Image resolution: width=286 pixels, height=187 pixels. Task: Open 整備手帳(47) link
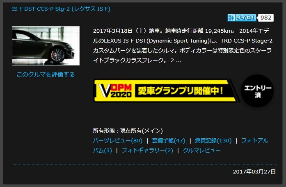pyautogui.click(x=169, y=141)
